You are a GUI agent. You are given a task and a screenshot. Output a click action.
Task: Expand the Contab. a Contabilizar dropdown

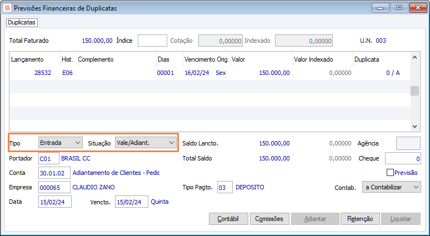pyautogui.click(x=391, y=187)
